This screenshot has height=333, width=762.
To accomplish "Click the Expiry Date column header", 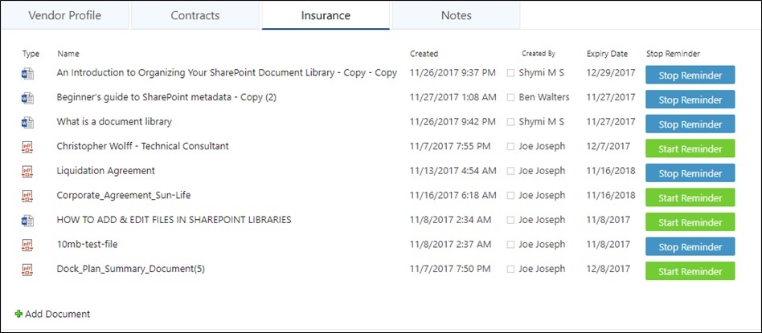I will [607, 54].
